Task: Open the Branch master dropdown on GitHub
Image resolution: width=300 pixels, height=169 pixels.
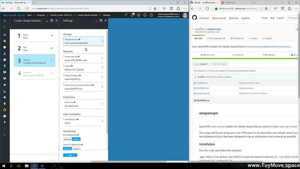Action: 201,64
